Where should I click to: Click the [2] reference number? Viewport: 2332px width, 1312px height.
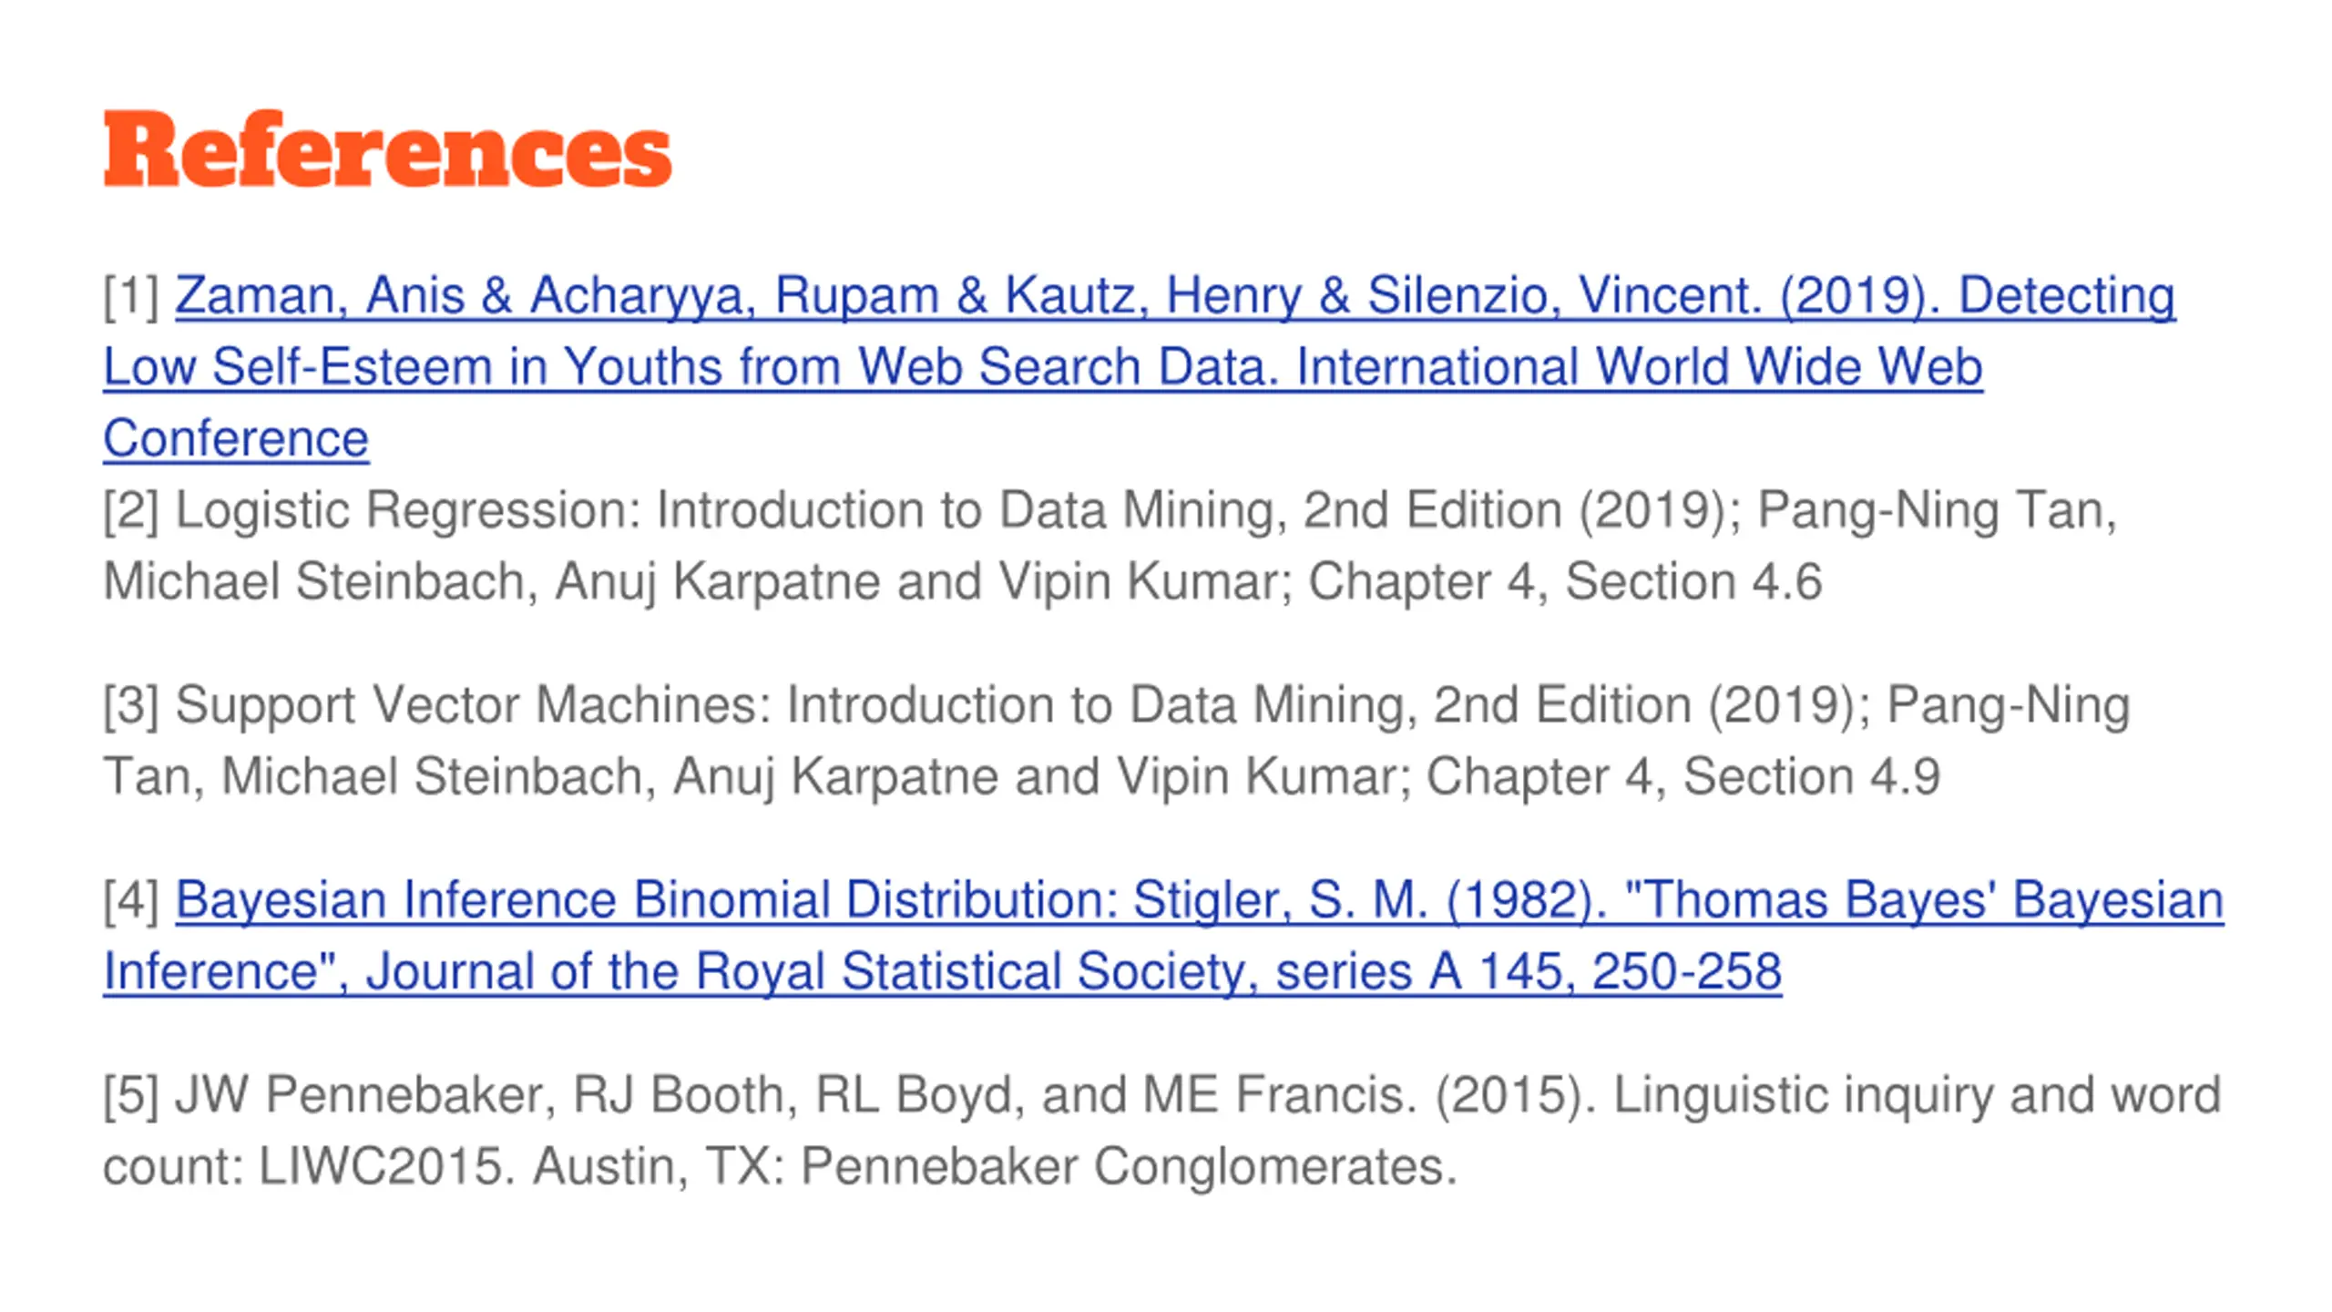click(131, 510)
